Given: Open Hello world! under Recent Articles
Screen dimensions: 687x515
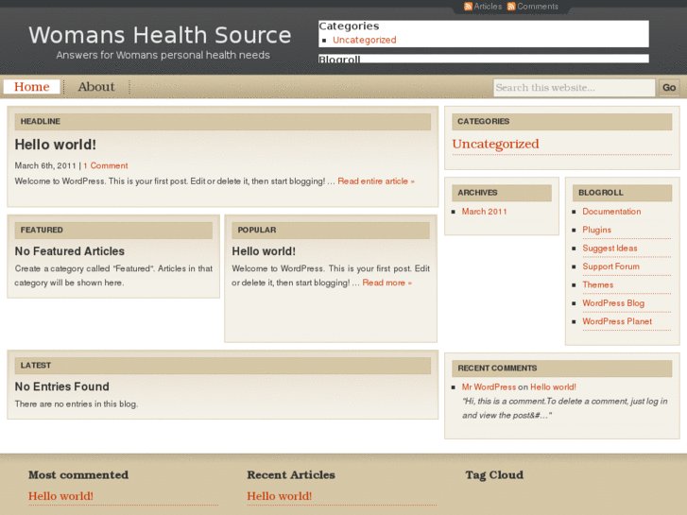Looking at the screenshot, I should pos(280,496).
